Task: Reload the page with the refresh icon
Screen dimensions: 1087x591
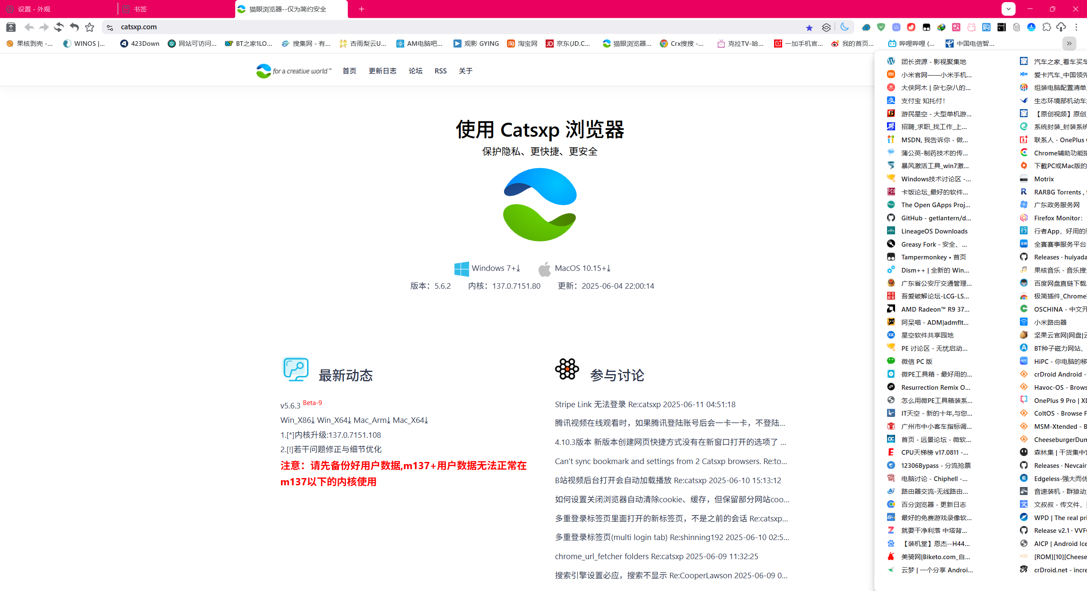Action: click(59, 27)
